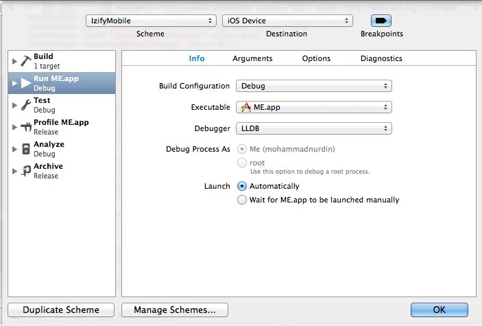Toggle the Breakpoints button icon
Screen dimensions: 482x326
(381, 21)
